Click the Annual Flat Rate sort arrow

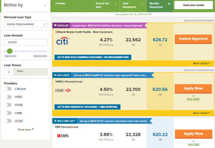[115, 4]
